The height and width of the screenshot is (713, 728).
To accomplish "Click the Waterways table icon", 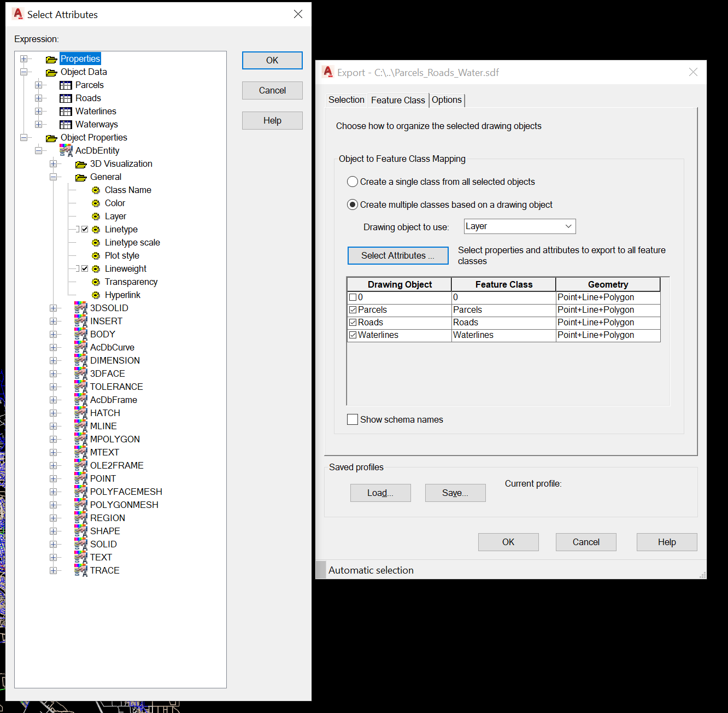I will [x=66, y=124].
